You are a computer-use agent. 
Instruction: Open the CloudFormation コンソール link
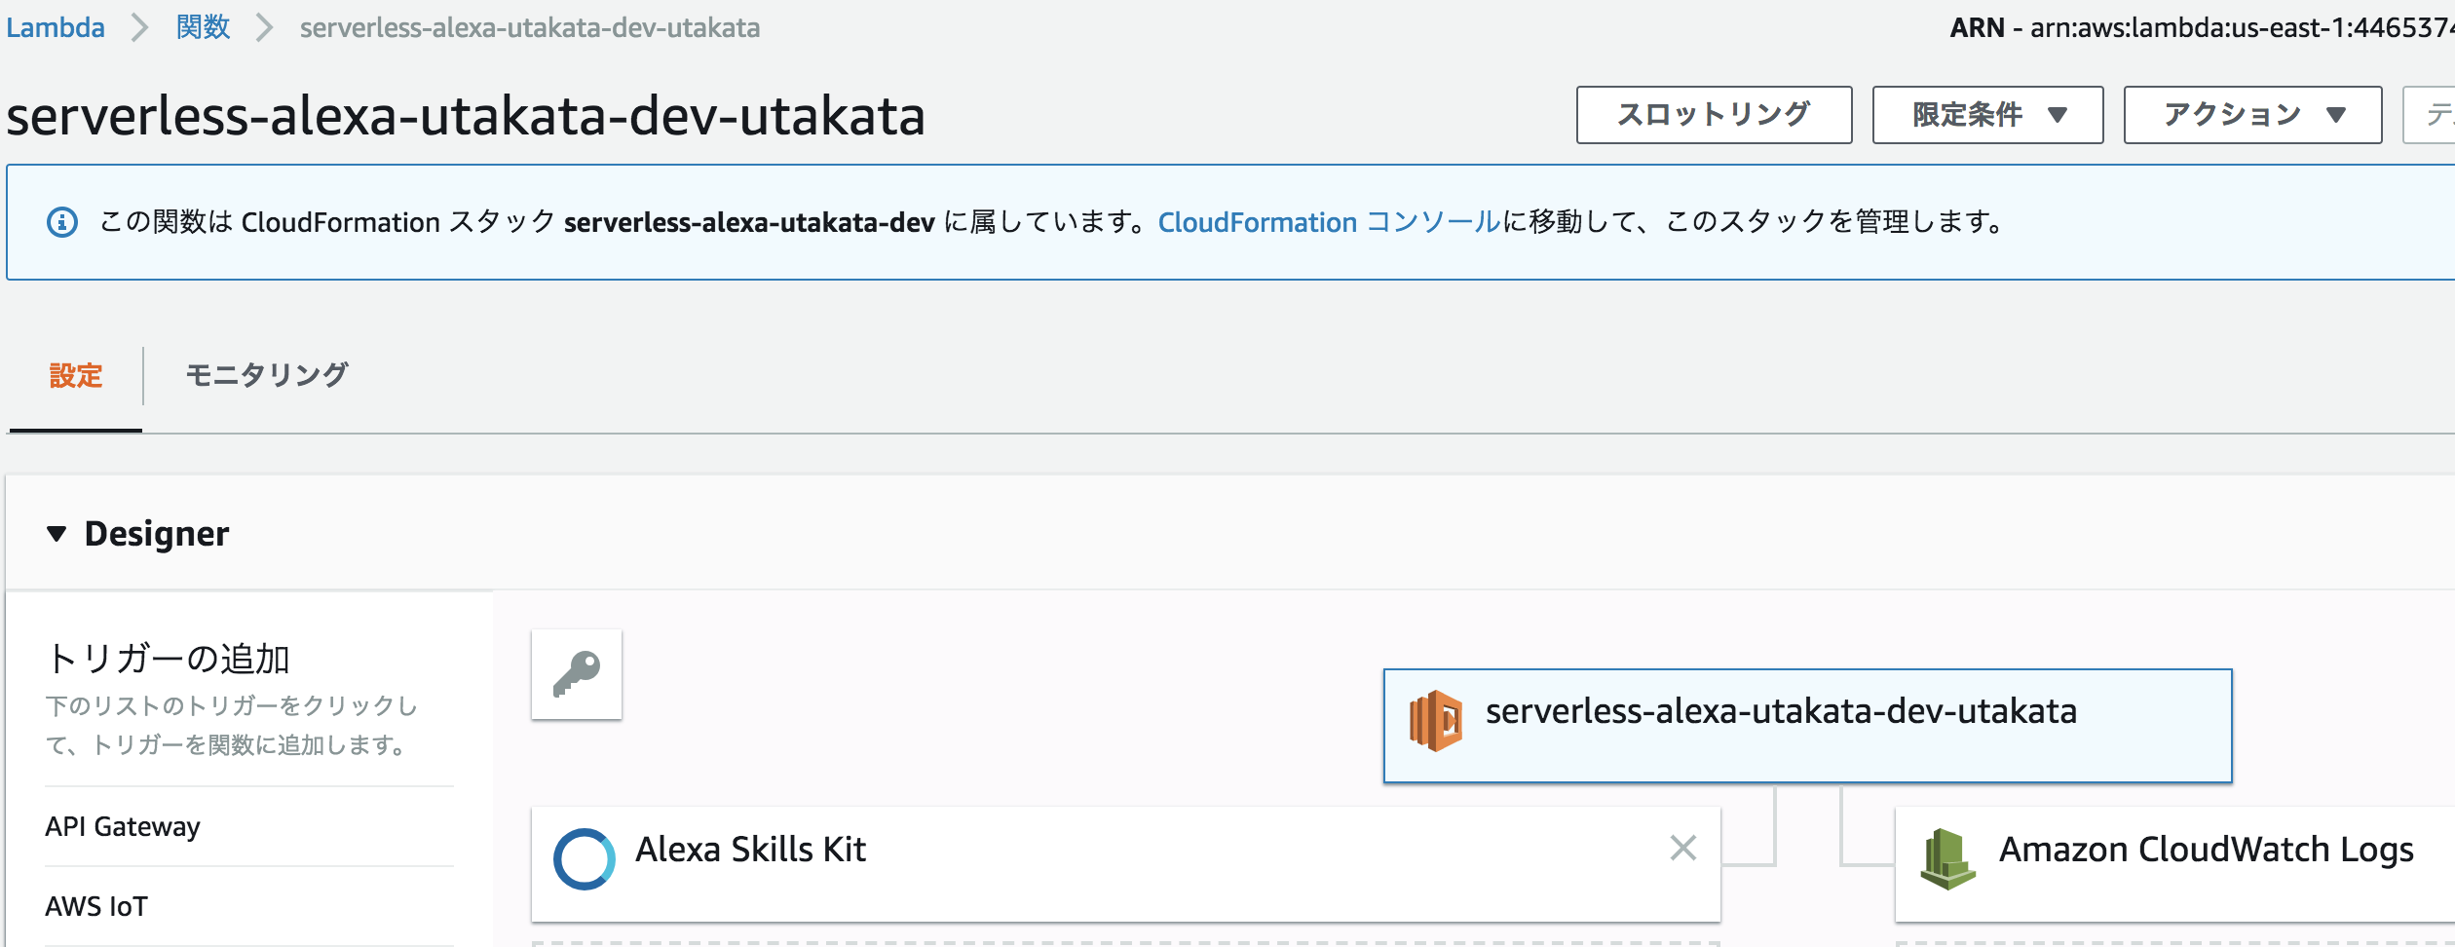tap(1329, 222)
